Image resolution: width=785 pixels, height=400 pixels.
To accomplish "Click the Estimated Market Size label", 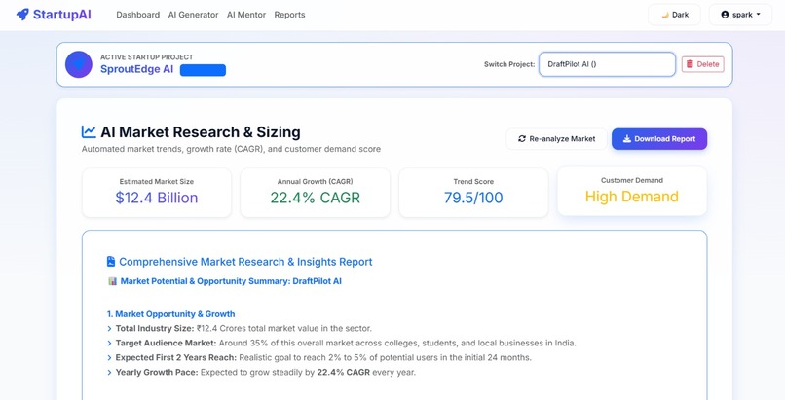I will [x=157, y=181].
